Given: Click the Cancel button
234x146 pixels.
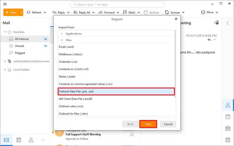Looking at the screenshot, I should pos(168,124).
